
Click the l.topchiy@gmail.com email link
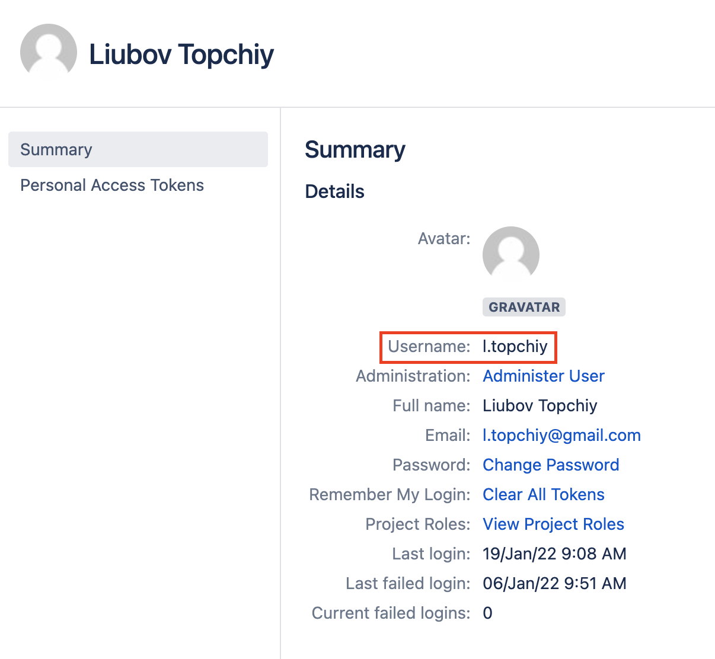[561, 435]
